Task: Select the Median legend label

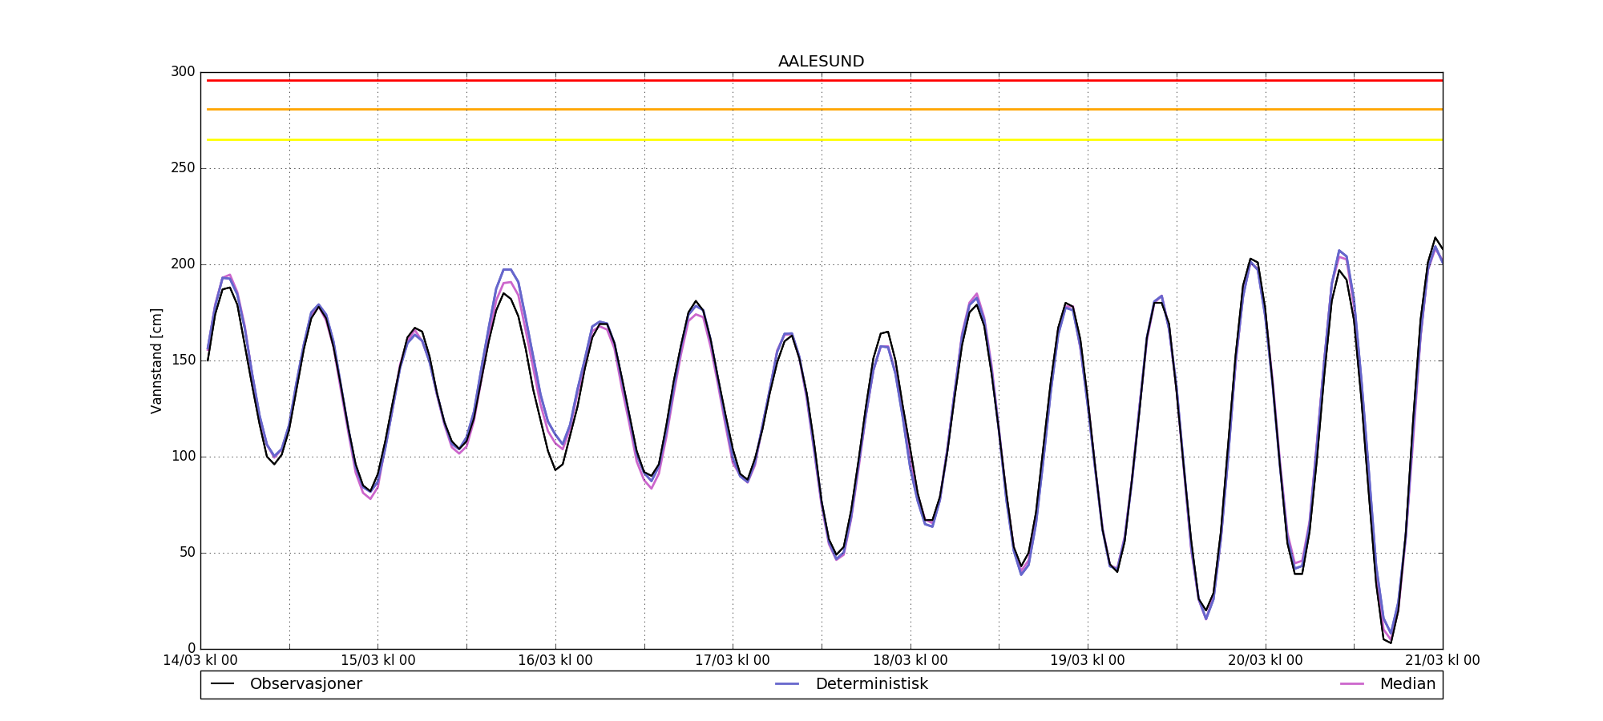Action: (1407, 684)
